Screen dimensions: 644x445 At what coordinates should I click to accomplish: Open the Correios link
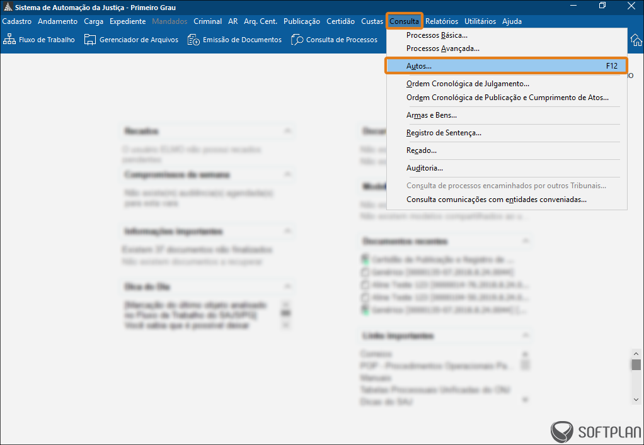pos(376,354)
